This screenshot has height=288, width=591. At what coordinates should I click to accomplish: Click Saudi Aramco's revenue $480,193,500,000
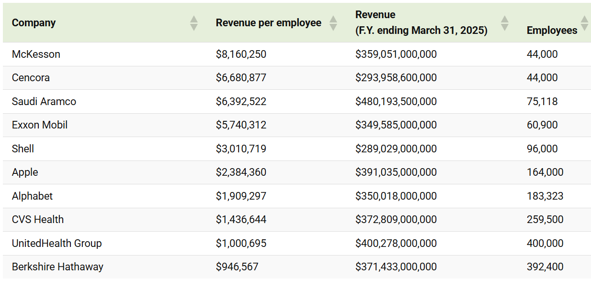click(x=396, y=101)
